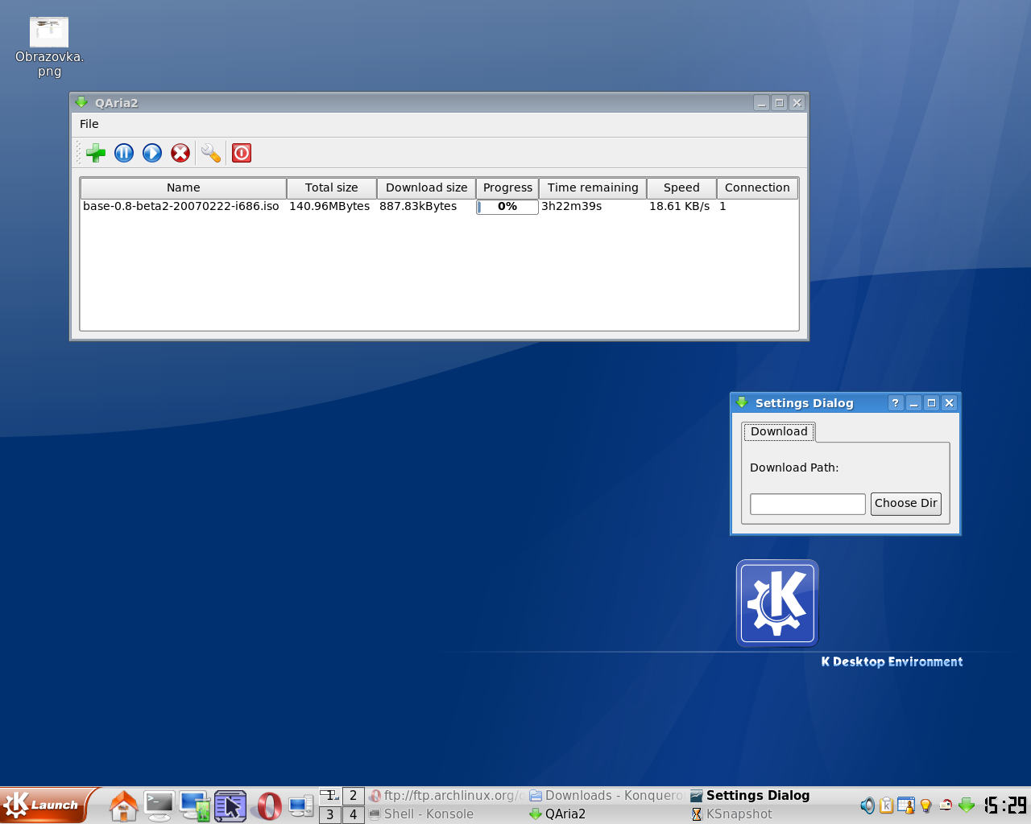Click the Download size column header
1031x824 pixels.
pos(426,187)
